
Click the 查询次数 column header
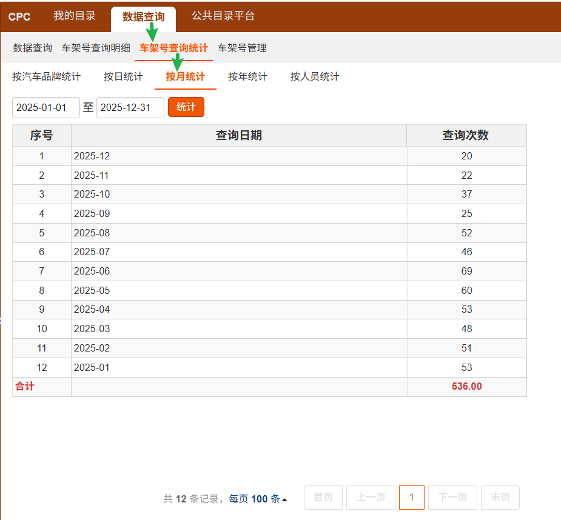pyautogui.click(x=466, y=135)
